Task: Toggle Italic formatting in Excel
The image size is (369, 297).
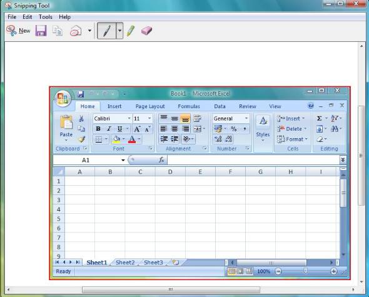Action: [x=109, y=129]
